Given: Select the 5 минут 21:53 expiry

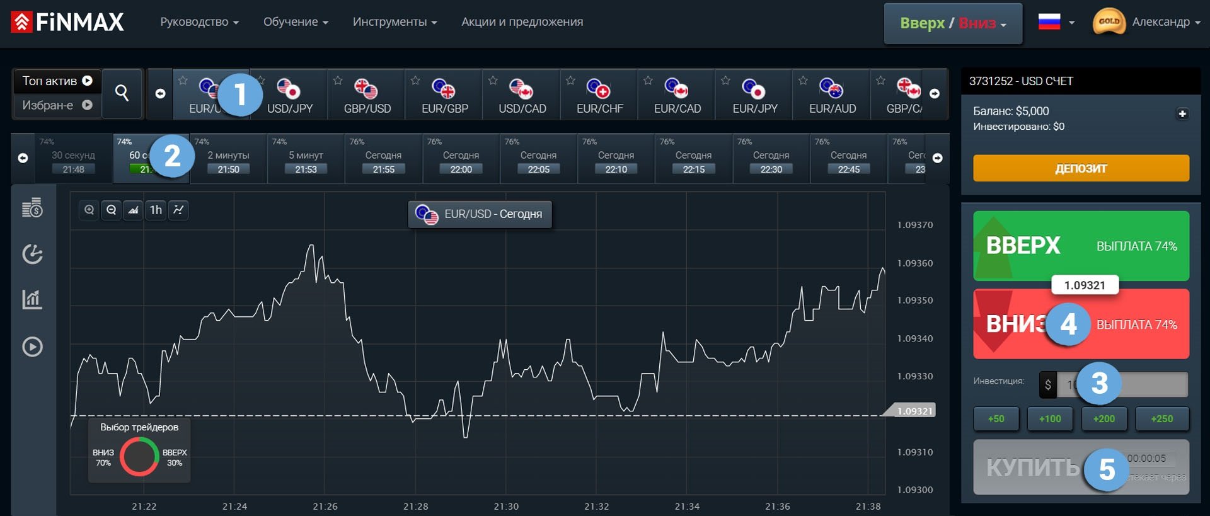Looking at the screenshot, I should point(306,158).
